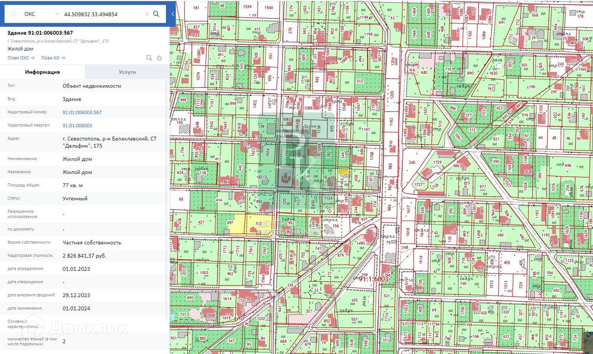Open the hamburger menu in search bar
Screen dimensions: 593x354
(13, 14)
